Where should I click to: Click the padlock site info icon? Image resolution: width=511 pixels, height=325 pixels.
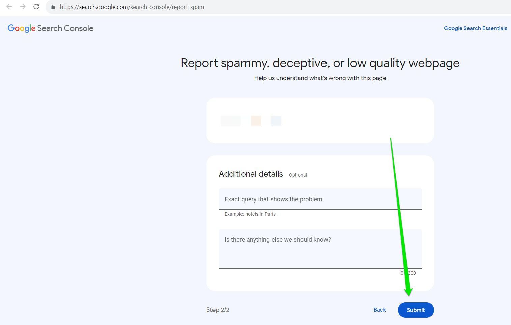pyautogui.click(x=53, y=7)
